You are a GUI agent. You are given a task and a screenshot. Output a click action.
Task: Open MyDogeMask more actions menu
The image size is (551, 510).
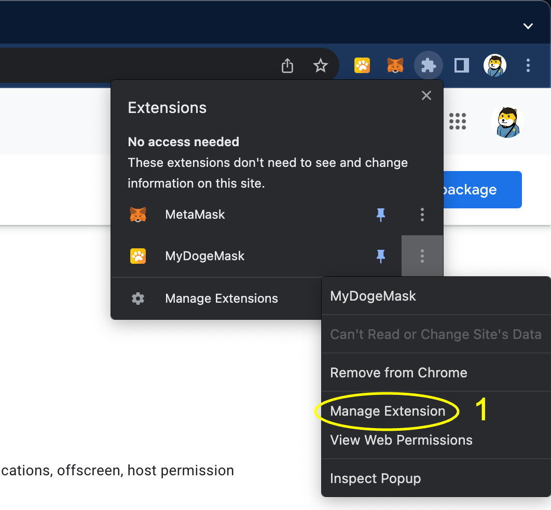pyautogui.click(x=422, y=256)
